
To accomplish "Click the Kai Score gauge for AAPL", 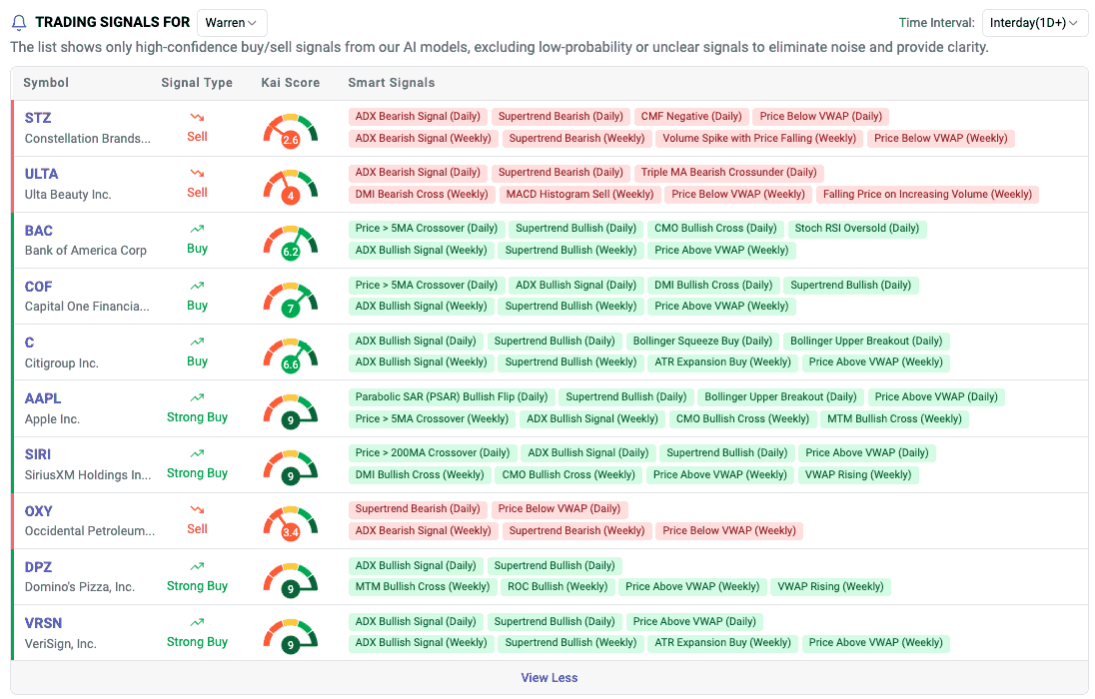I will coord(290,410).
